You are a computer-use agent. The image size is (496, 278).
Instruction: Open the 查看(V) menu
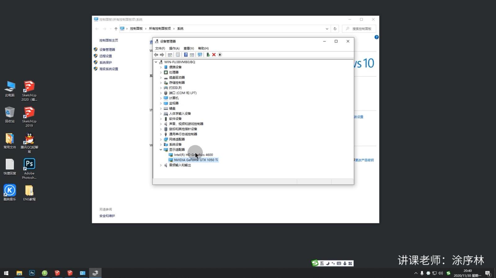tap(188, 48)
